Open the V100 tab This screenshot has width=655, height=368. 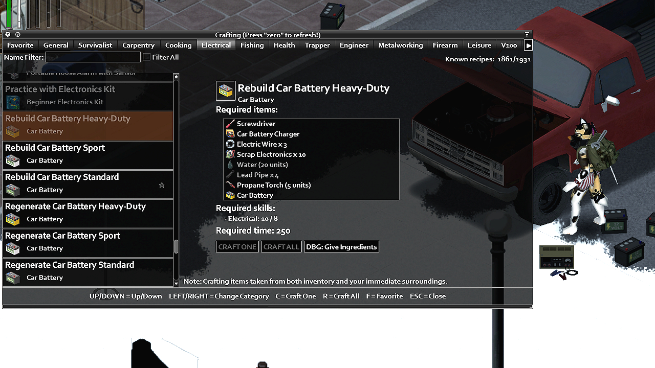(x=509, y=45)
